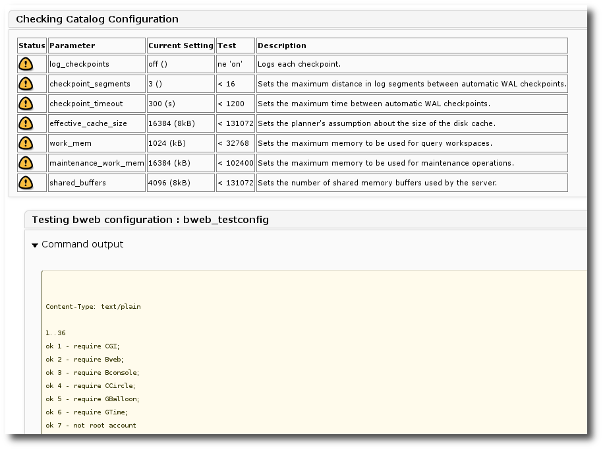Click output line 'ok 3 - require Bconsole;'
603x450 pixels.
pos(92,372)
